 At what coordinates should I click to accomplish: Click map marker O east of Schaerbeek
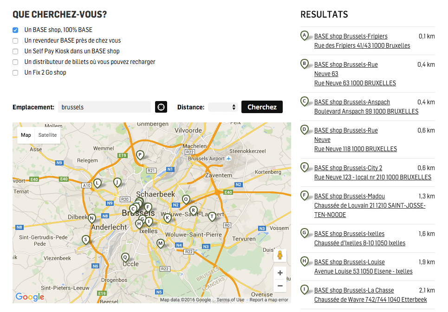click(186, 199)
